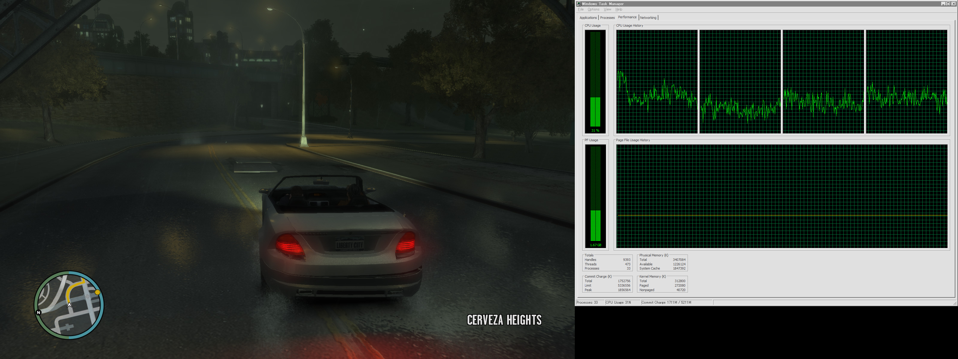Image resolution: width=958 pixels, height=359 pixels.
Task: Open the Options menu
Action: pos(594,9)
